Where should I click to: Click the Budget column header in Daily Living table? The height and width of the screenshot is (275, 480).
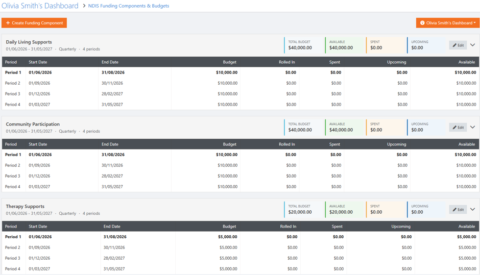click(230, 62)
